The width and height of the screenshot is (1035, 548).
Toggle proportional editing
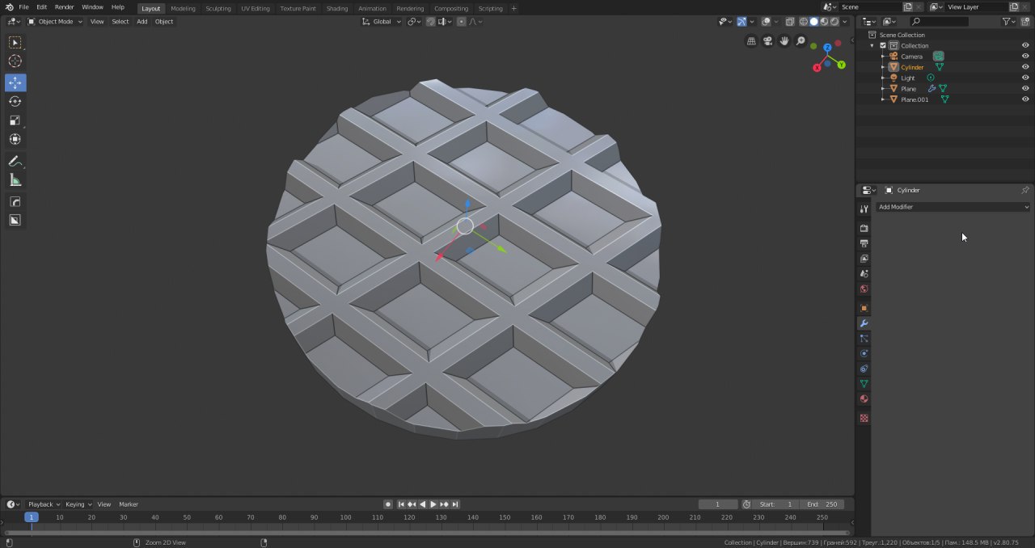461,22
